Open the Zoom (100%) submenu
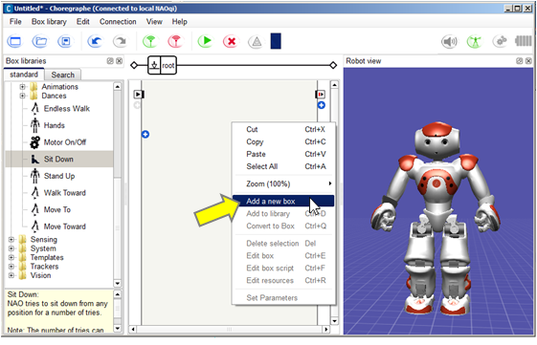Image resolution: width=537 pixels, height=345 pixels. (283, 183)
